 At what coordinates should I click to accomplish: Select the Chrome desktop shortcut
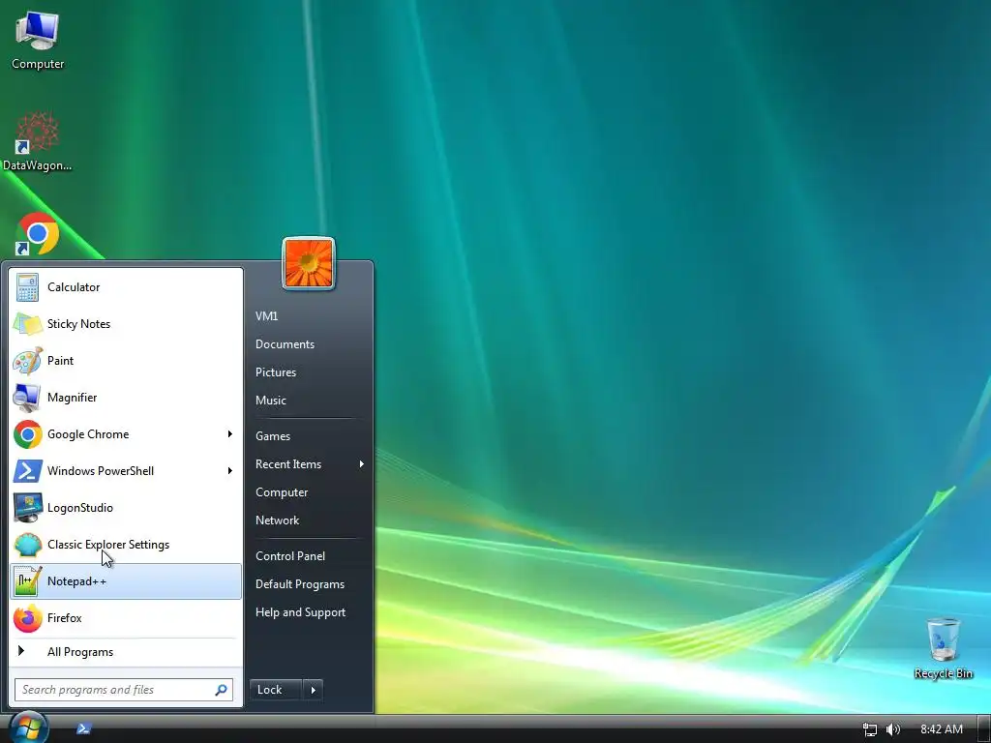(x=38, y=234)
